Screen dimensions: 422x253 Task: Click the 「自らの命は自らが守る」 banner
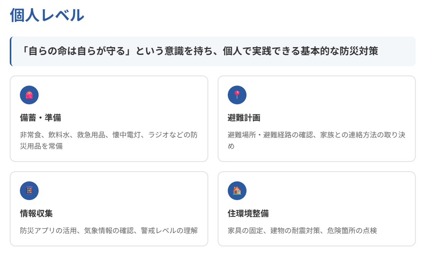[211, 50]
